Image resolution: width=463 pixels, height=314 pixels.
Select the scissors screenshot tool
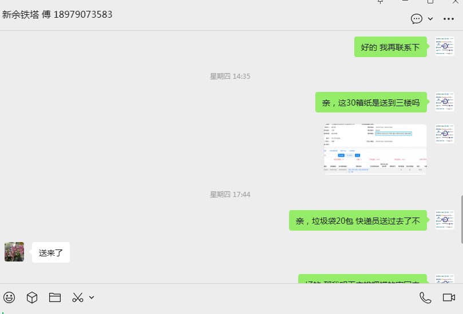pyautogui.click(x=78, y=297)
